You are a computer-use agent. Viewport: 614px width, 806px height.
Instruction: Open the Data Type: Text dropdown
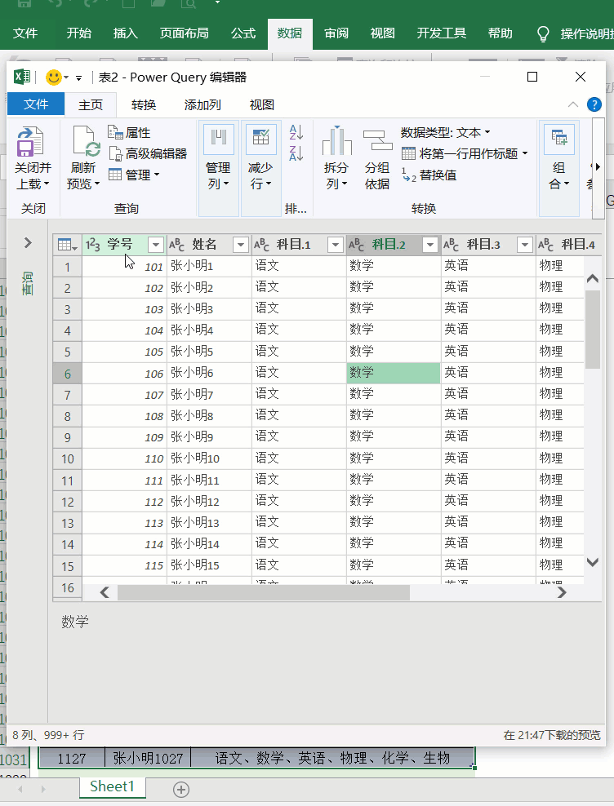[446, 133]
